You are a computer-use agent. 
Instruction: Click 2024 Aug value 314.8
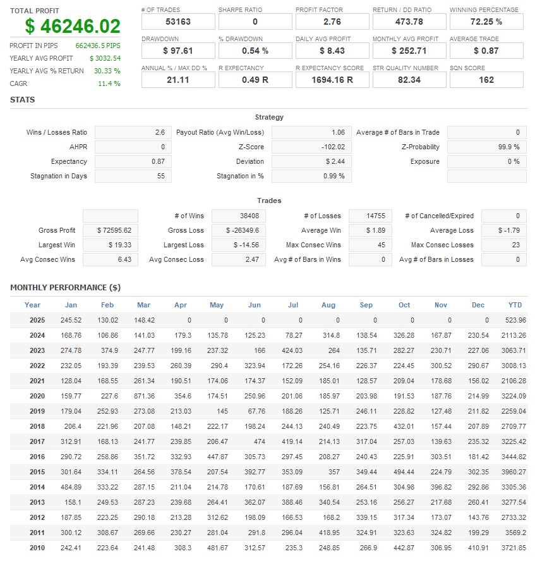pyautogui.click(x=331, y=336)
